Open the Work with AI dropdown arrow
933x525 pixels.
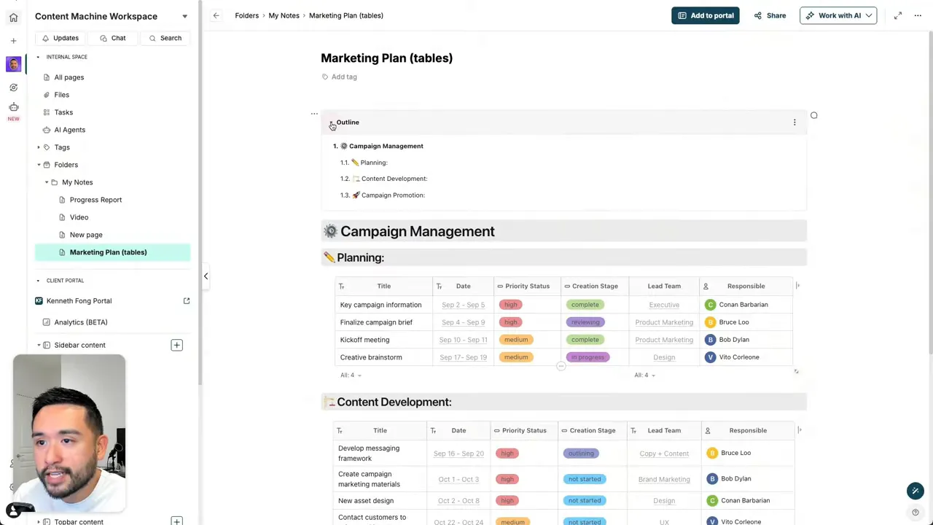pos(867,15)
